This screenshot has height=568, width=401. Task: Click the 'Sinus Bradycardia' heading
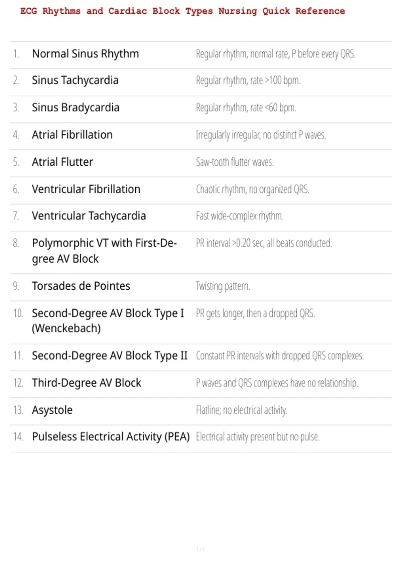click(x=76, y=108)
